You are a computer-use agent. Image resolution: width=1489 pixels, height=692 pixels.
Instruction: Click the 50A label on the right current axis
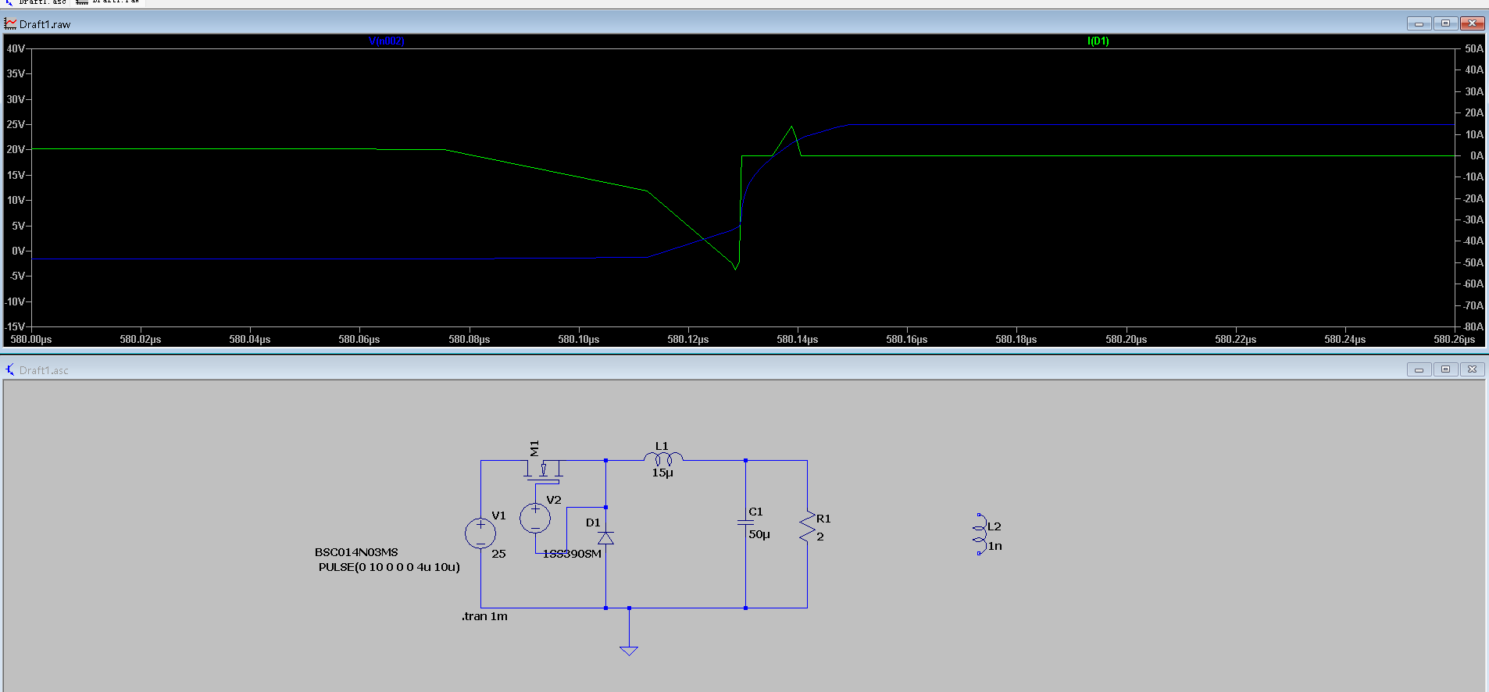point(1474,48)
